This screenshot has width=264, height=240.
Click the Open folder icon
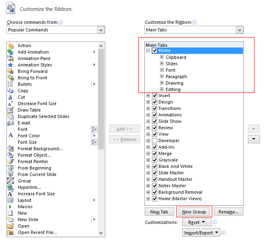pos(10,226)
